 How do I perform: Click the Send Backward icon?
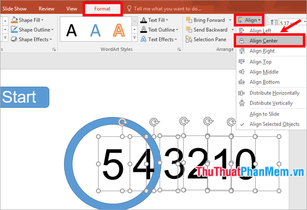pyautogui.click(x=189, y=29)
